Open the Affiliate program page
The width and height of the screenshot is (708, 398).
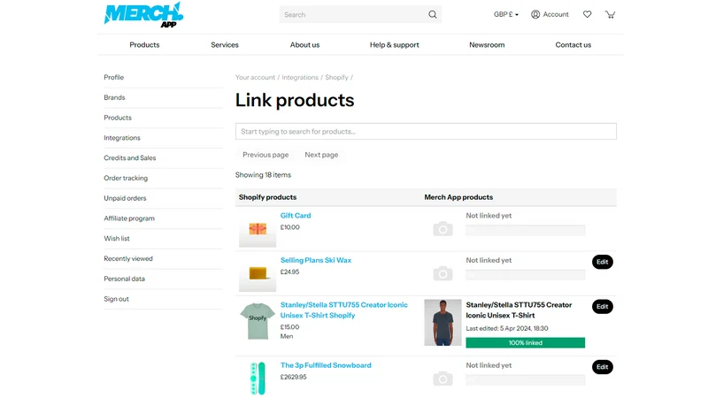click(x=129, y=218)
